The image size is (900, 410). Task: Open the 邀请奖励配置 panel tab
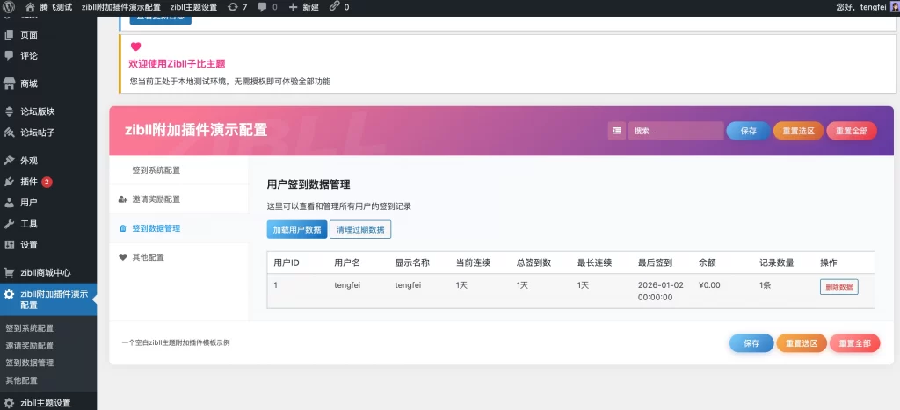(178, 199)
